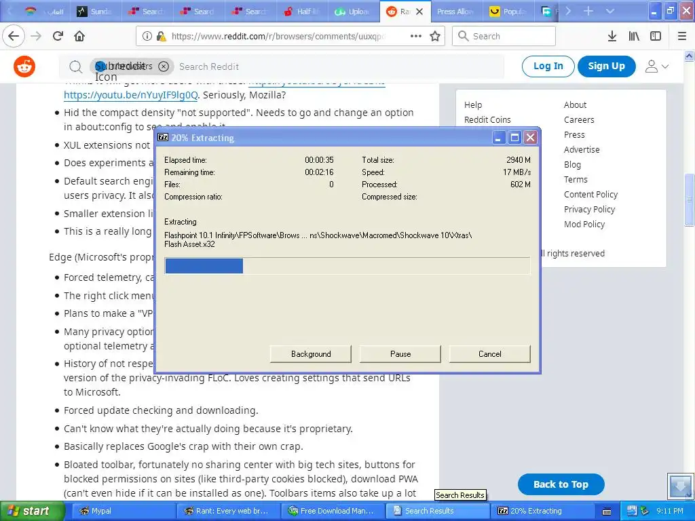The width and height of the screenshot is (695, 521).
Task: Open the Content Policy link
Action: tap(590, 195)
